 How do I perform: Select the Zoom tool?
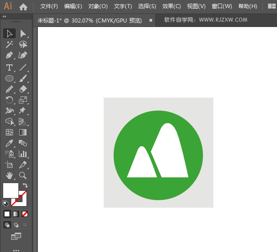[x=23, y=175]
